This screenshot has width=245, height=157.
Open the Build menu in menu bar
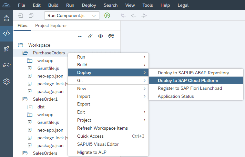pyautogui.click(x=53, y=5)
